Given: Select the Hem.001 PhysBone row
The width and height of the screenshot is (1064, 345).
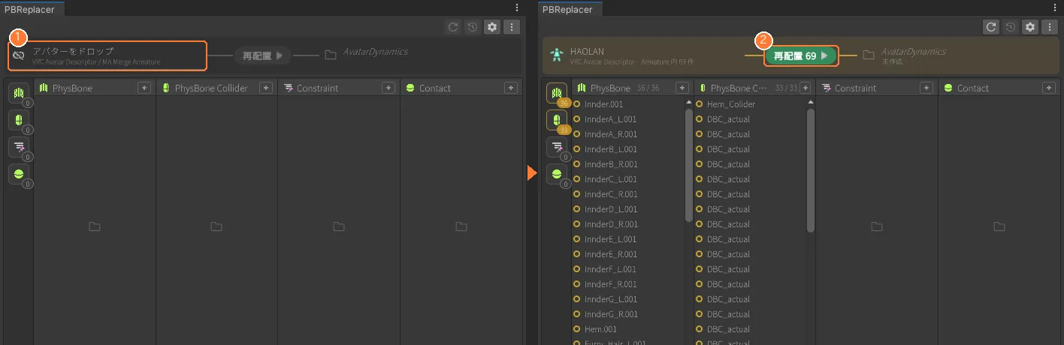Looking at the screenshot, I should [x=628, y=329].
